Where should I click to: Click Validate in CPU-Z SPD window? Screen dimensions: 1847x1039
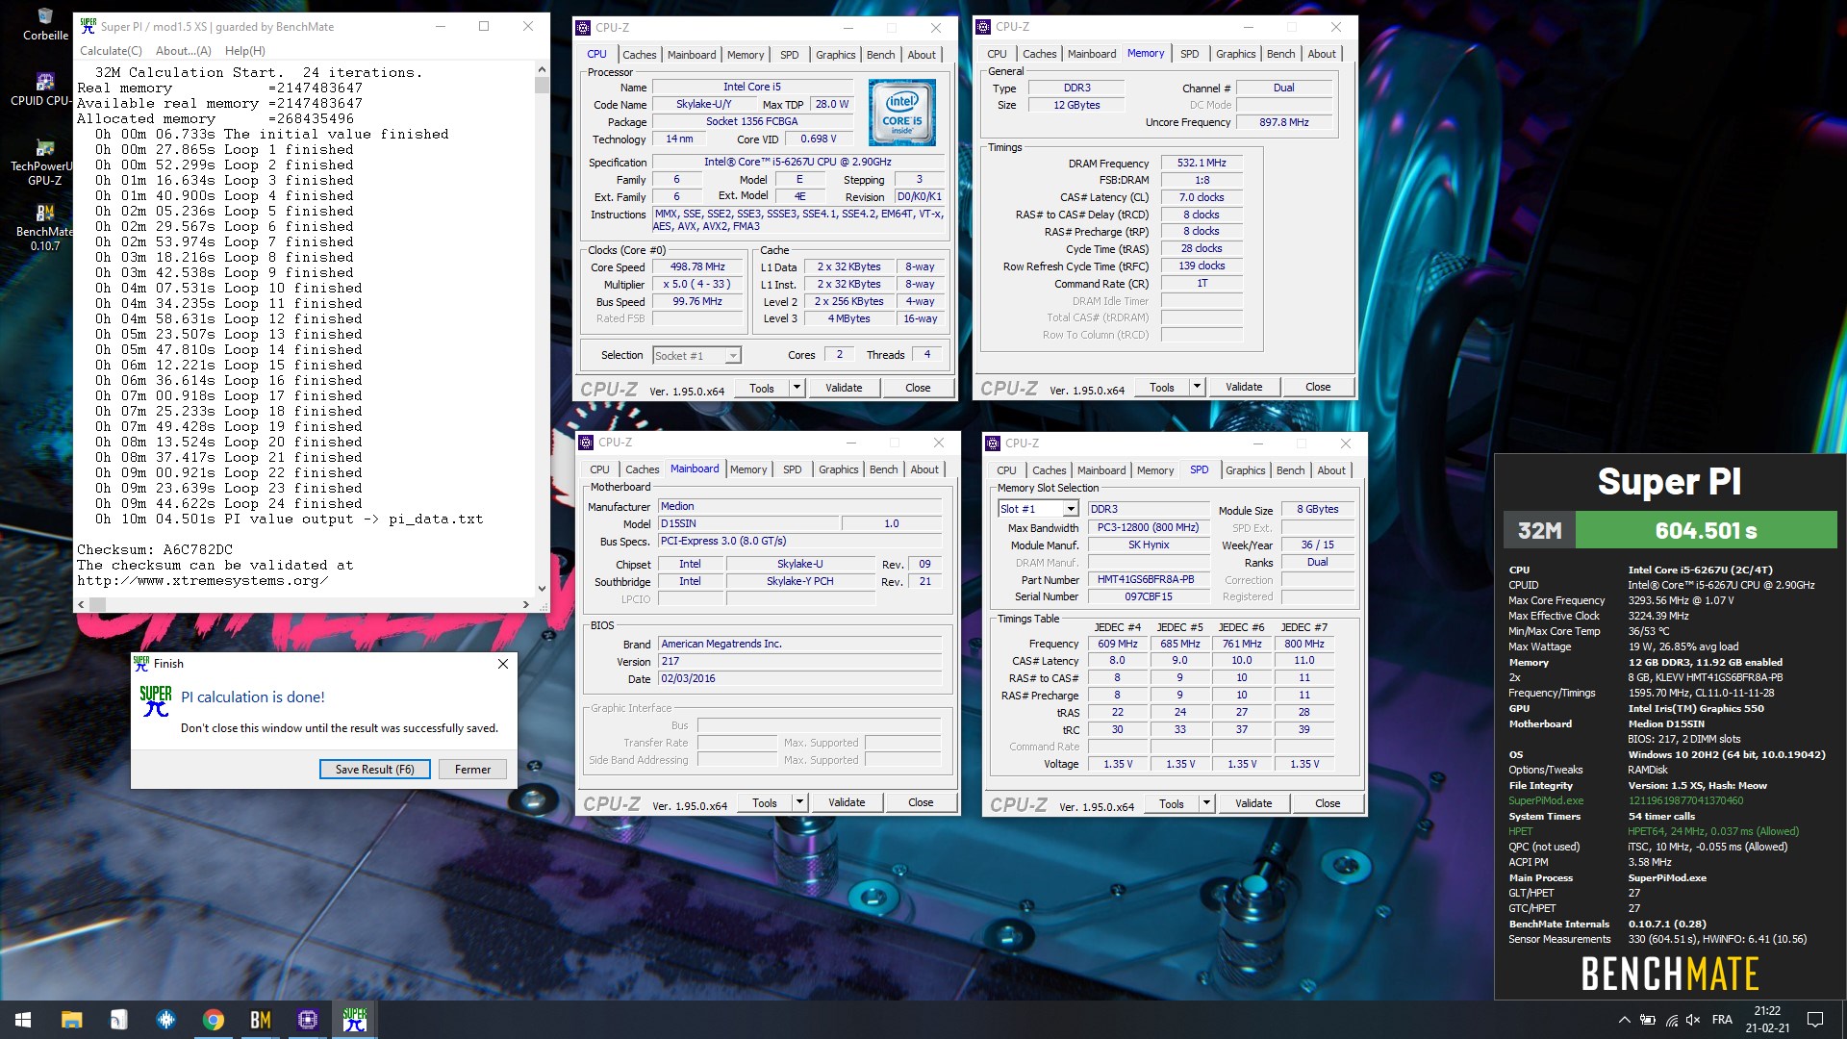click(x=1253, y=803)
